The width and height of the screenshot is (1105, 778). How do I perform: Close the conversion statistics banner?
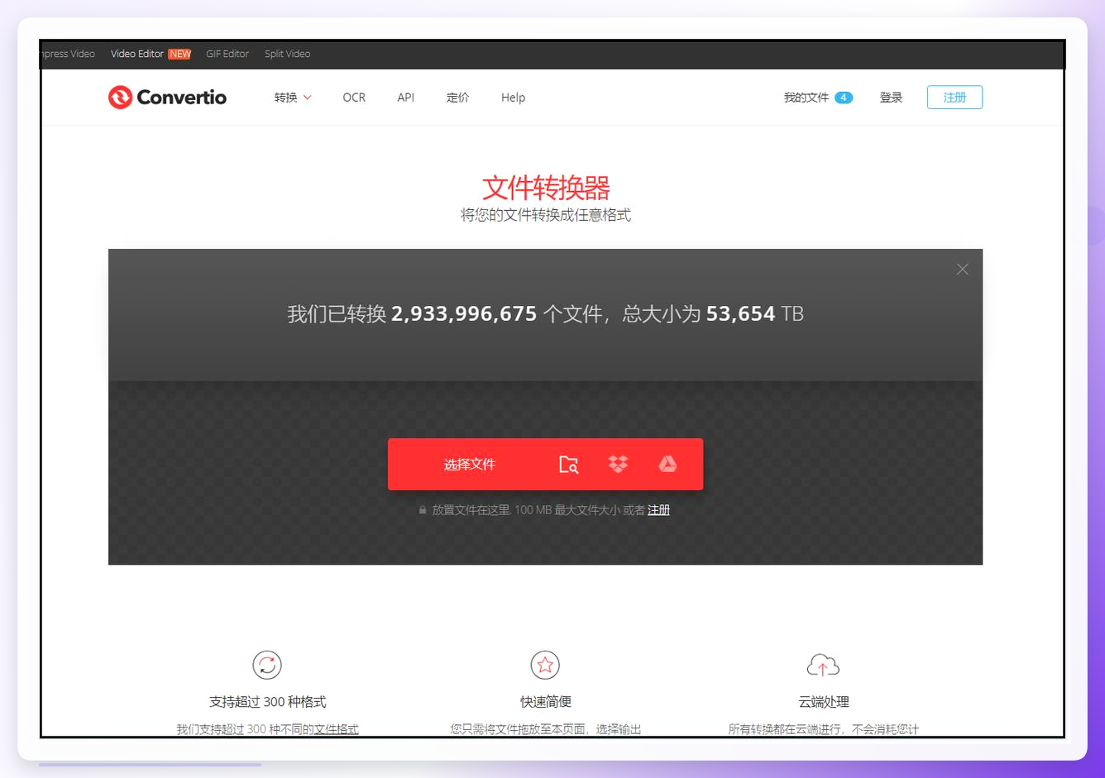point(962,270)
